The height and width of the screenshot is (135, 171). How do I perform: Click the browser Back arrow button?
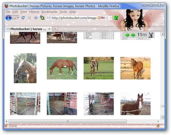(8, 18)
